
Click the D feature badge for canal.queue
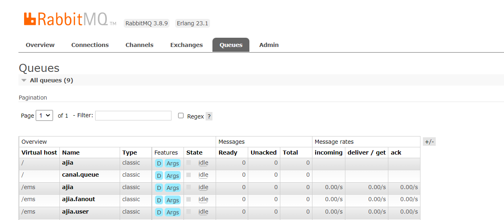[x=159, y=175]
